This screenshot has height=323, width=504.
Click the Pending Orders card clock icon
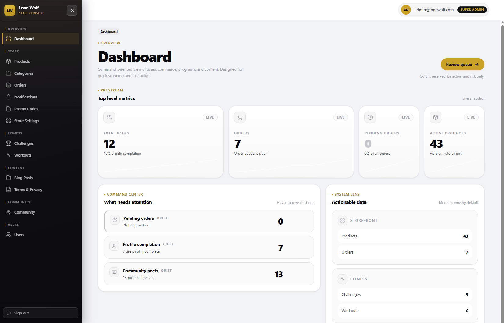pyautogui.click(x=370, y=117)
